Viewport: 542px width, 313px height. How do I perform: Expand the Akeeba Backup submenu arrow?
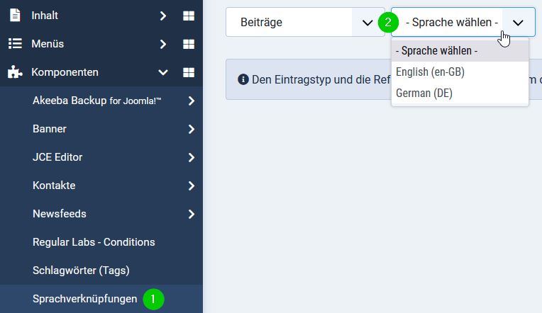pos(192,101)
